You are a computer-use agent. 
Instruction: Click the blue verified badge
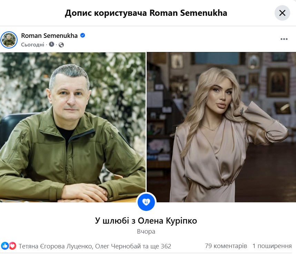pyautogui.click(x=83, y=35)
